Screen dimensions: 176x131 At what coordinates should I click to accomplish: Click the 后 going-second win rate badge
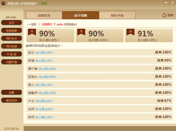click(130, 32)
